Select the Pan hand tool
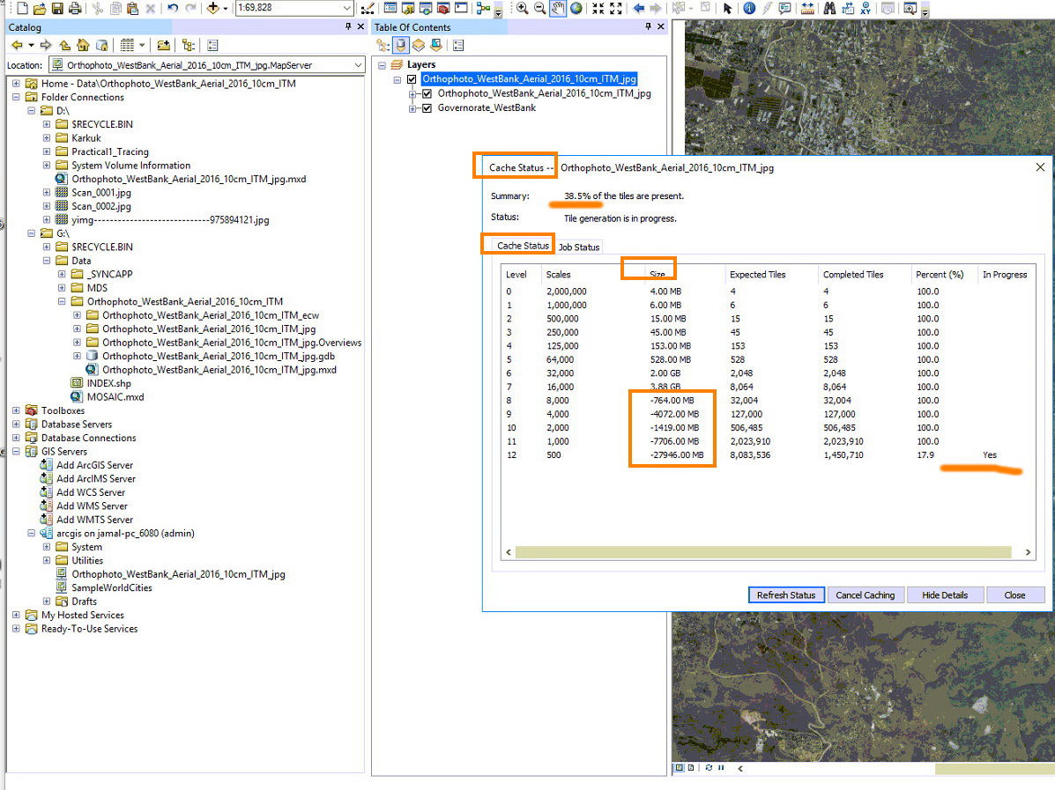The height and width of the screenshot is (790, 1055). click(558, 8)
